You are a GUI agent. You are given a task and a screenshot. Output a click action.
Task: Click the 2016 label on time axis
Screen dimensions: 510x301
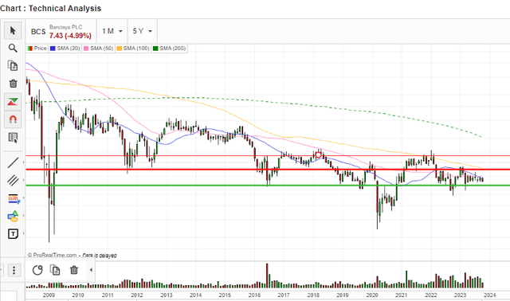(x=254, y=295)
